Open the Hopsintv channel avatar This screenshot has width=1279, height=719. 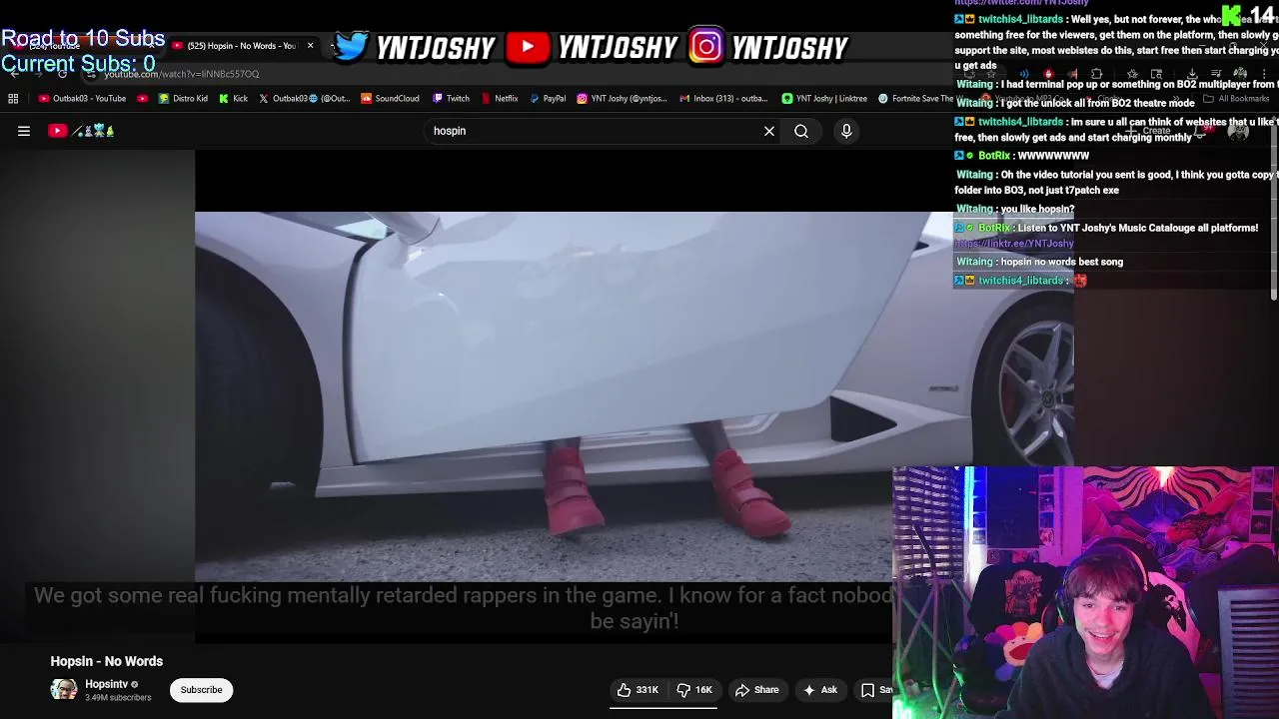click(x=64, y=690)
